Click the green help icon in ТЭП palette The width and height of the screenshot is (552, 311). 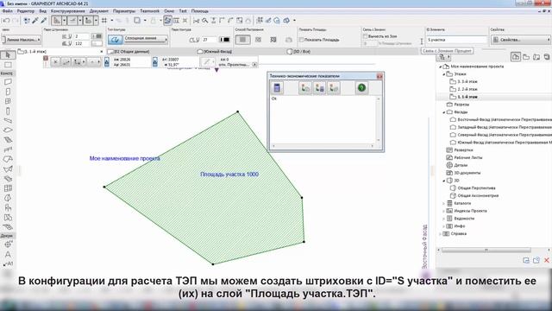pos(361,87)
